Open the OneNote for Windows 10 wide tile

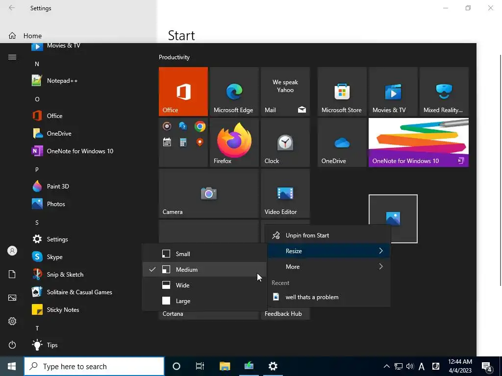419,142
